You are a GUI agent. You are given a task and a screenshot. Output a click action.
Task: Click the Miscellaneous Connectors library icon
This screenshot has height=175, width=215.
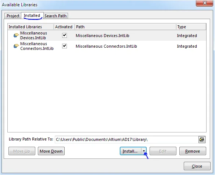coord(16,46)
